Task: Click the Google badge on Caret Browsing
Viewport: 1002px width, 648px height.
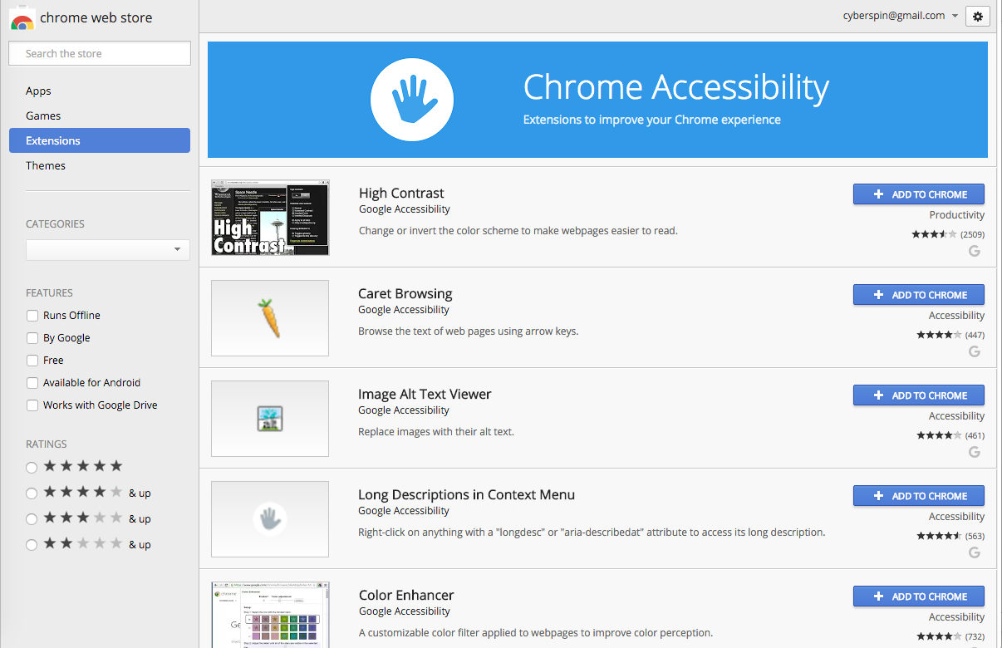Action: point(975,351)
